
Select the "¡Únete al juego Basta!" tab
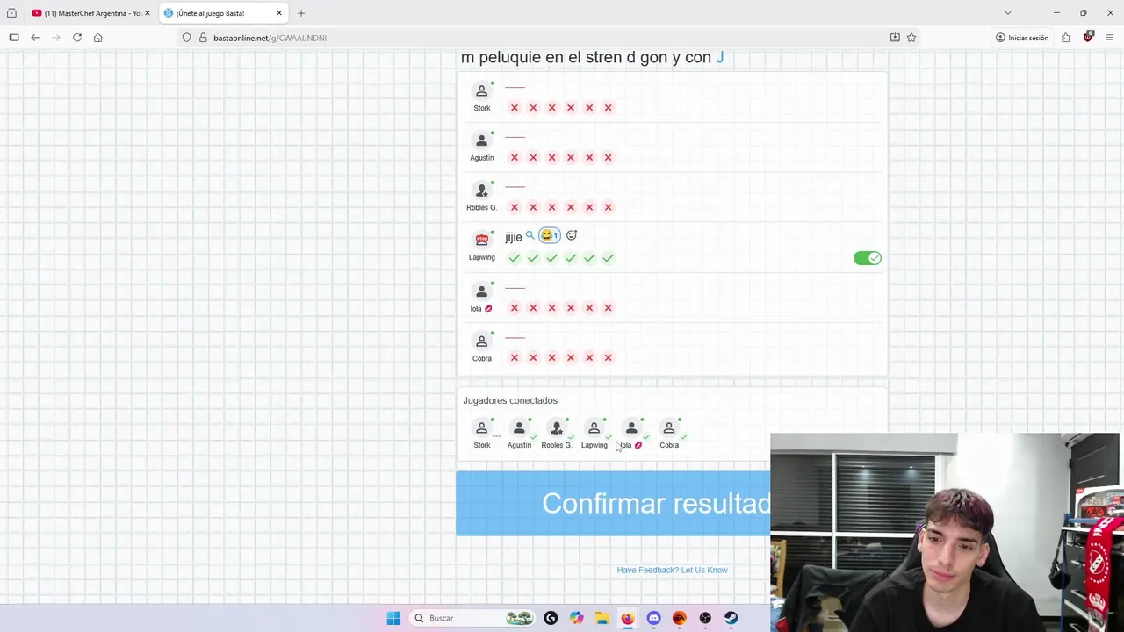pyautogui.click(x=223, y=13)
